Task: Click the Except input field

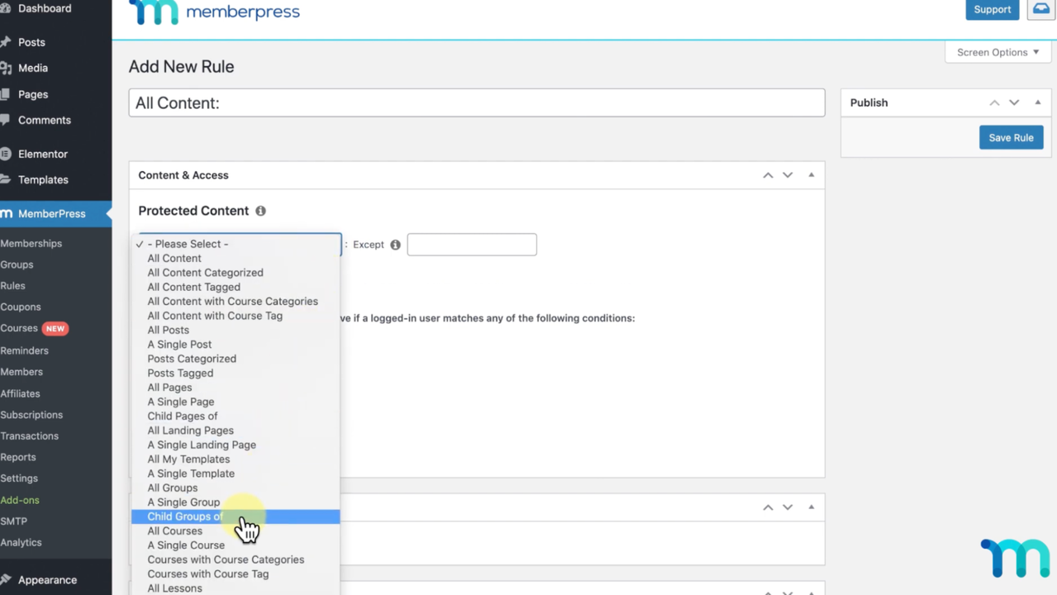Action: point(472,245)
